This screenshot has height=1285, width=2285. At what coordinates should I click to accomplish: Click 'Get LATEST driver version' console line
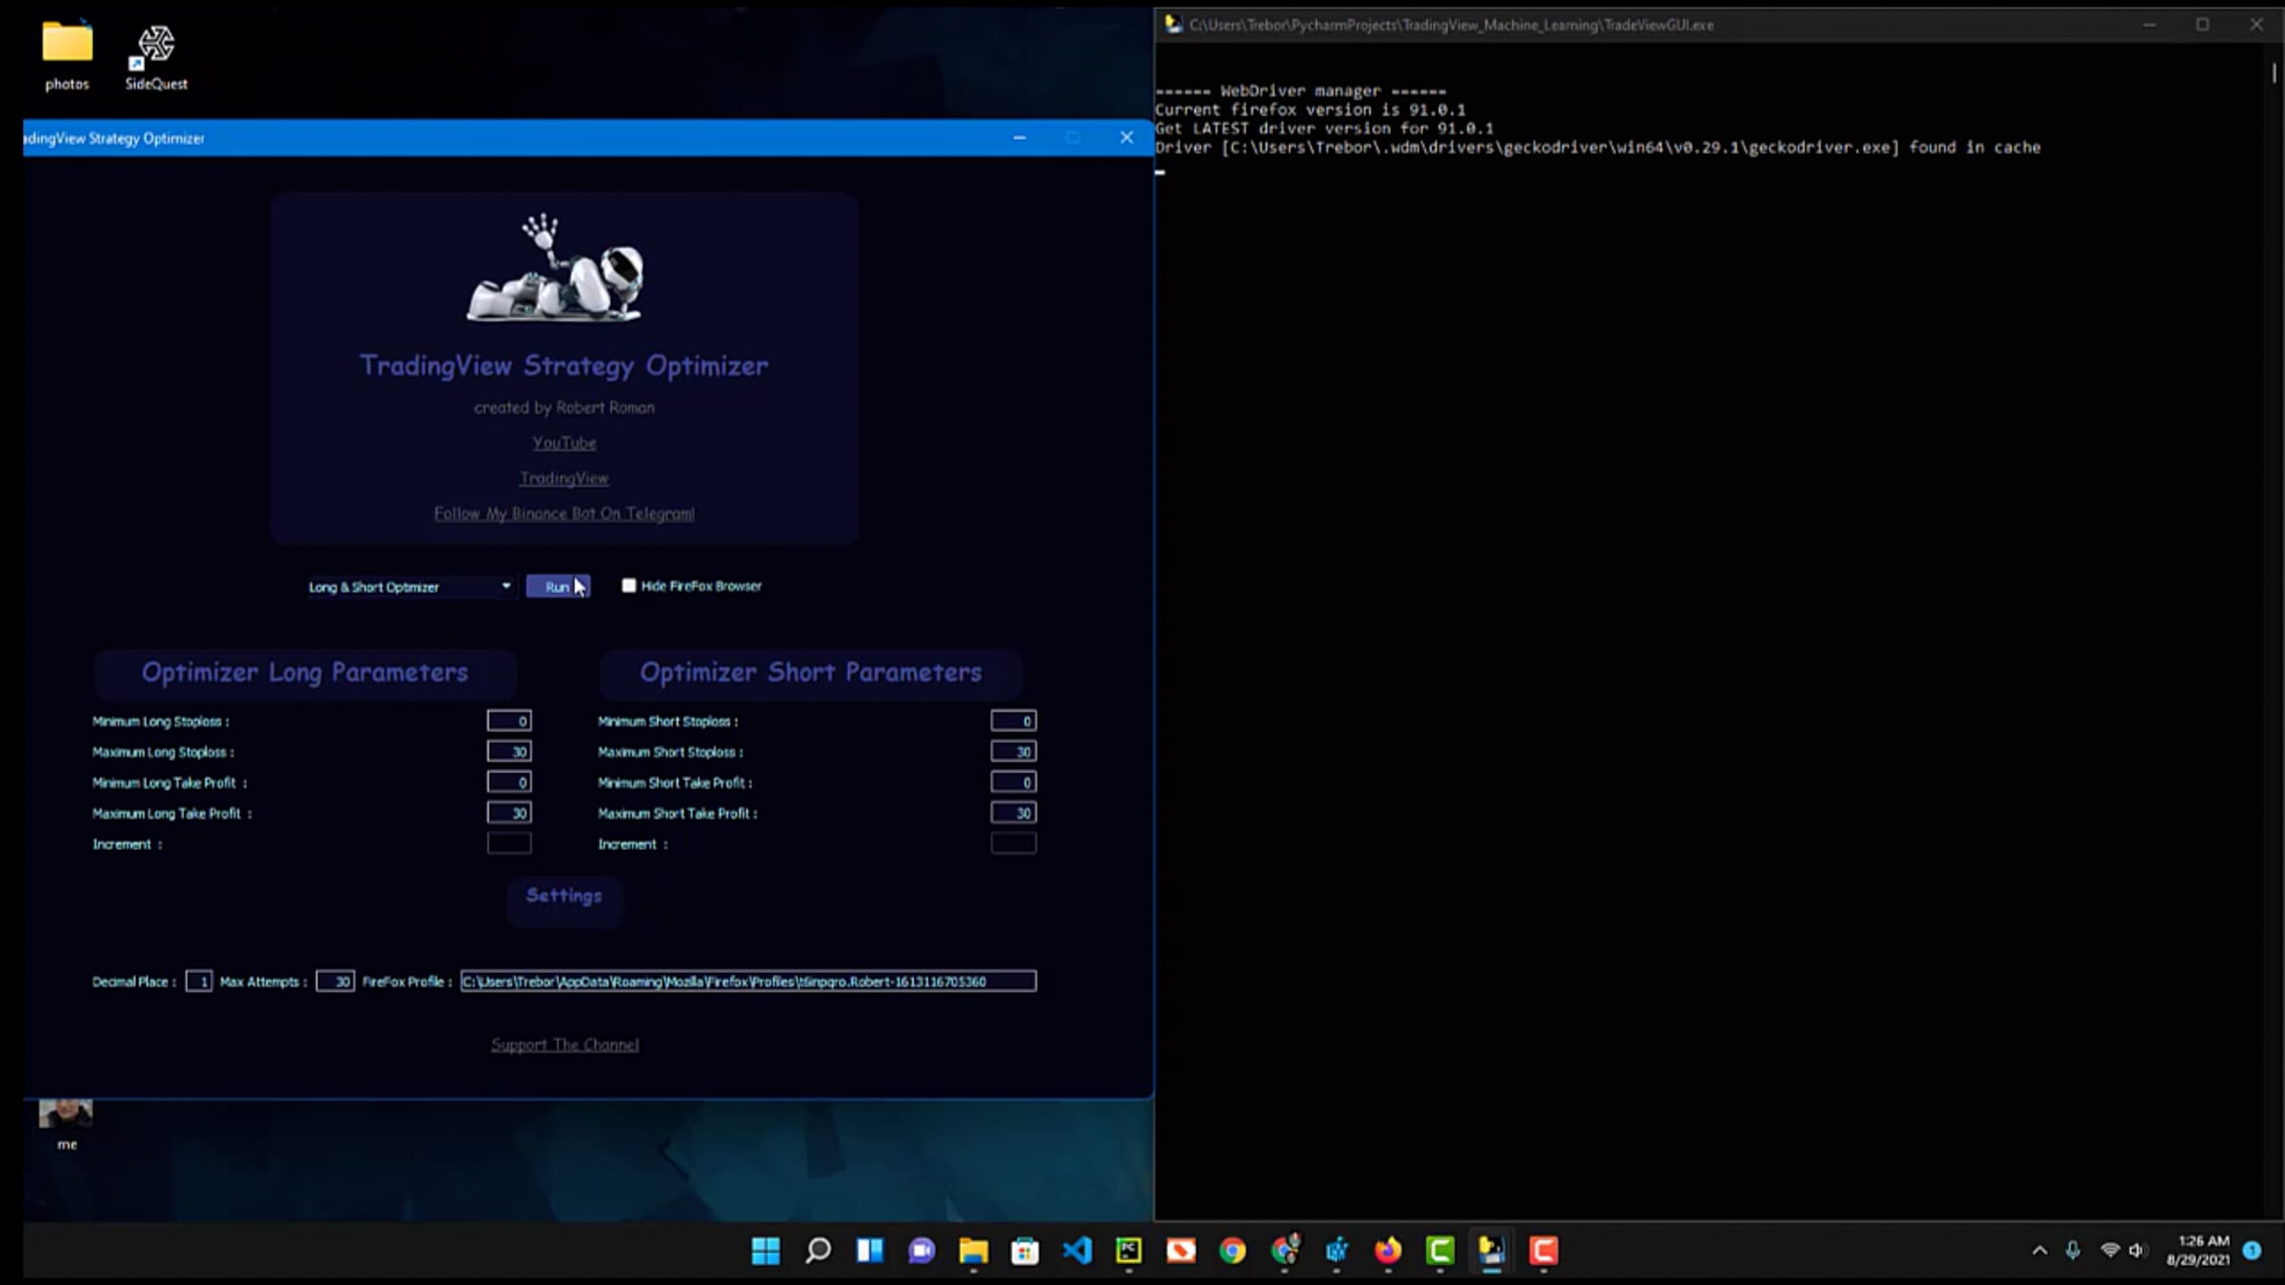click(x=1324, y=128)
